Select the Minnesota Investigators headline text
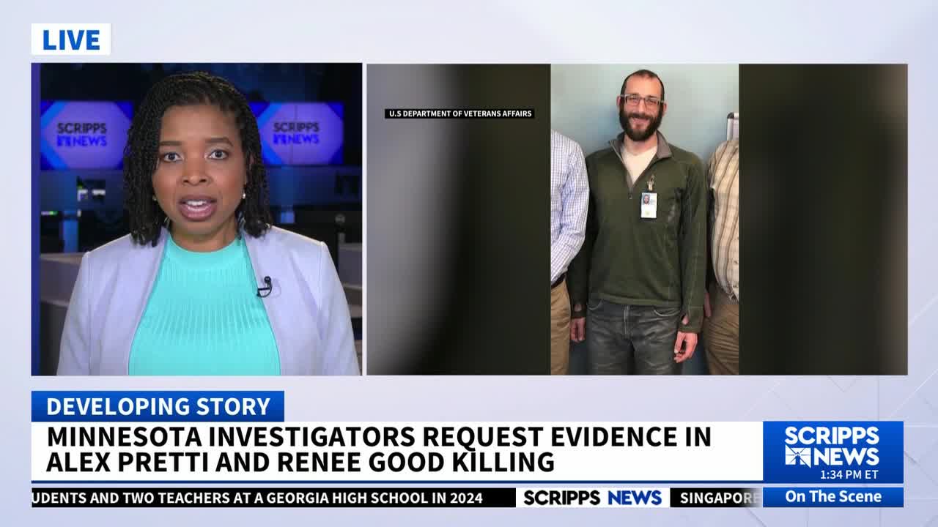938x527 pixels. click(x=379, y=449)
